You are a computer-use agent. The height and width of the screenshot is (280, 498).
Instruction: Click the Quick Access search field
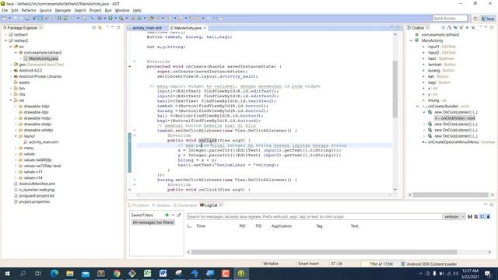click(450, 19)
